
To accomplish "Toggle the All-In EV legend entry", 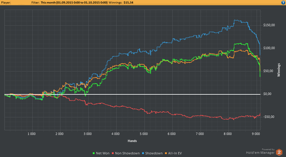I will (173, 153).
